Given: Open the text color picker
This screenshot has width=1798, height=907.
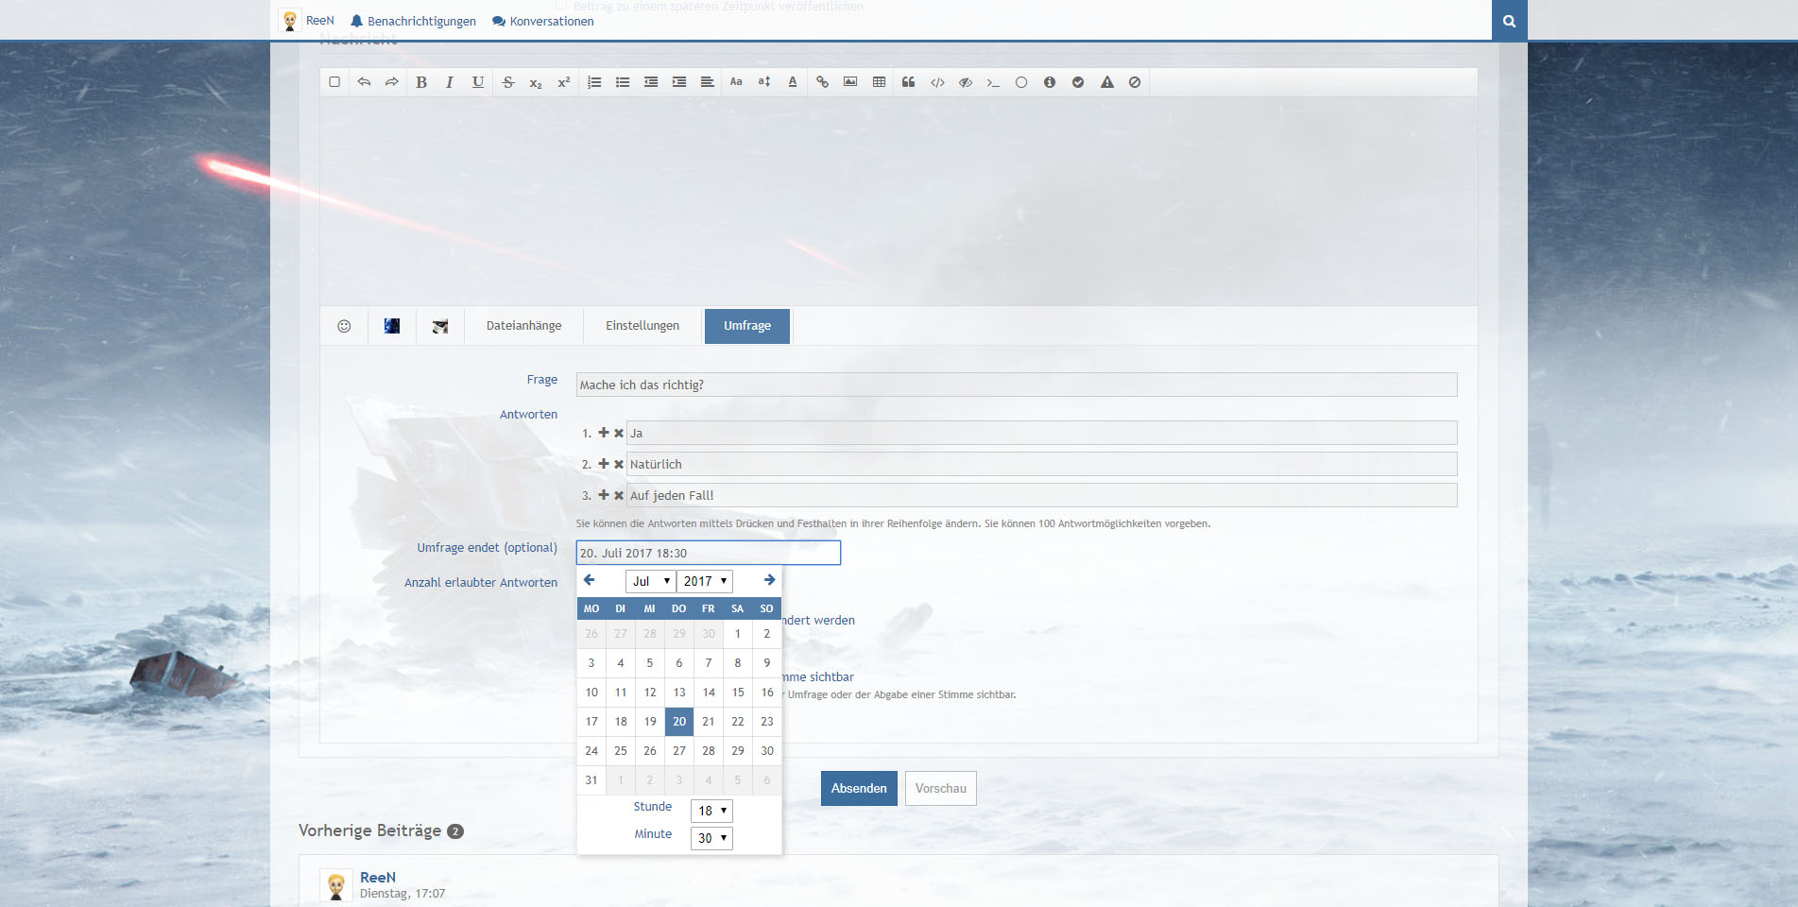Looking at the screenshot, I should 793,82.
